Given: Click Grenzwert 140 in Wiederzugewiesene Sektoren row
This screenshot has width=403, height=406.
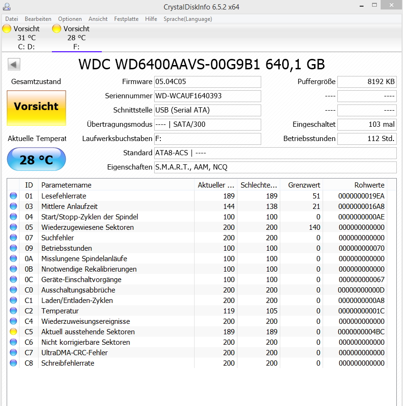Looking at the screenshot, I should point(314,227).
